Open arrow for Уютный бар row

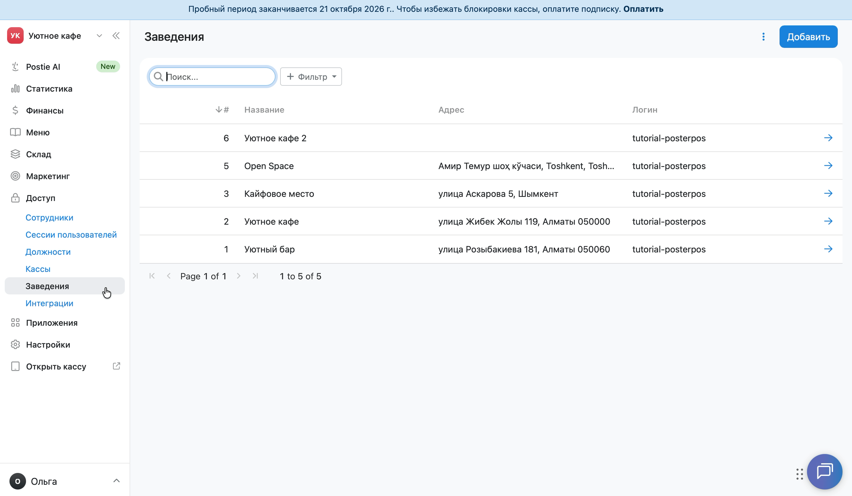click(828, 249)
